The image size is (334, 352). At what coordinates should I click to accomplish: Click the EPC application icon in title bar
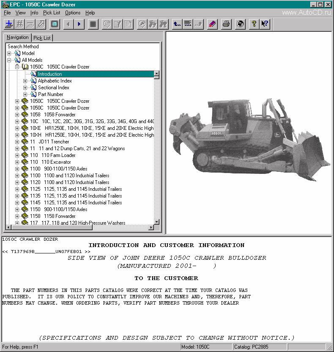[5, 5]
